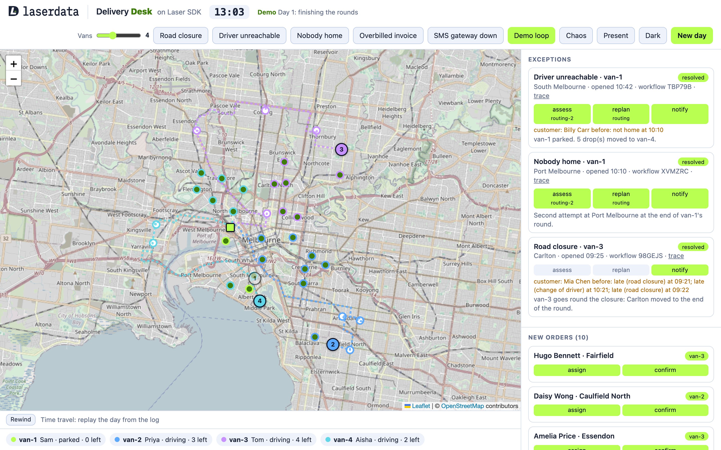Click replan routing step in Driver unreachable

pyautogui.click(x=621, y=114)
